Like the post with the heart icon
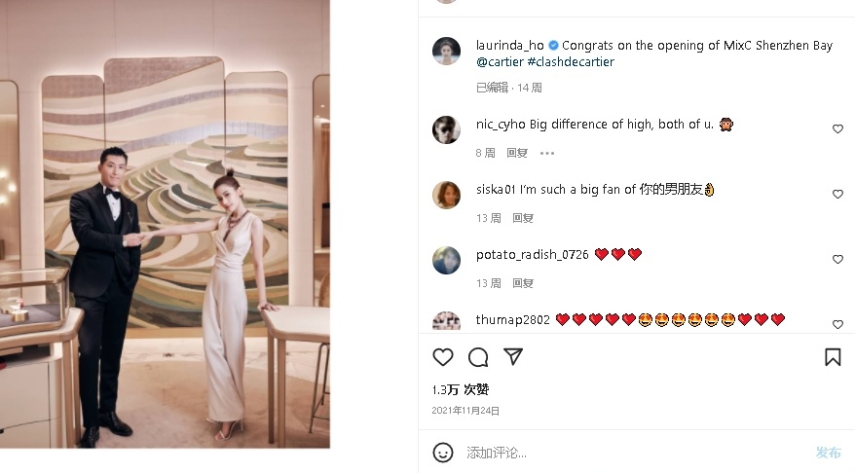Viewport: 855px width, 473px height. tap(443, 357)
